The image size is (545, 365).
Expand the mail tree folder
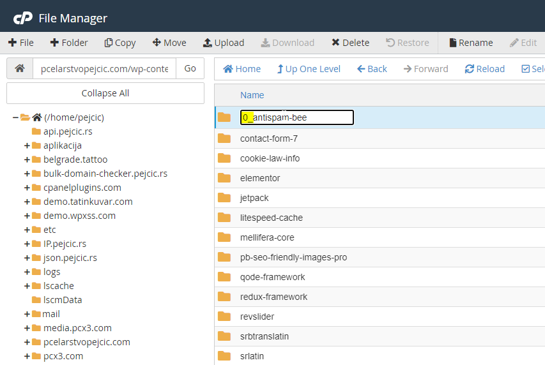pyautogui.click(x=27, y=314)
